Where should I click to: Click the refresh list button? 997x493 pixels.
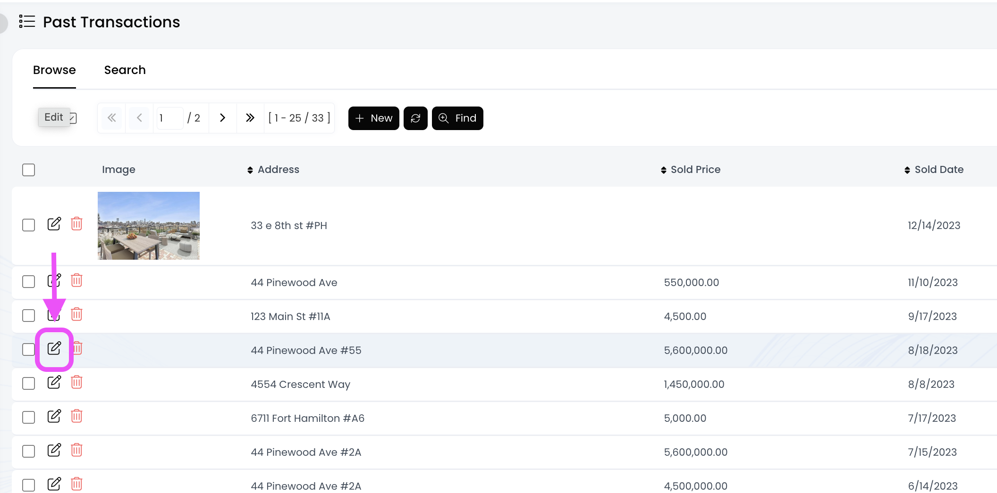click(415, 118)
